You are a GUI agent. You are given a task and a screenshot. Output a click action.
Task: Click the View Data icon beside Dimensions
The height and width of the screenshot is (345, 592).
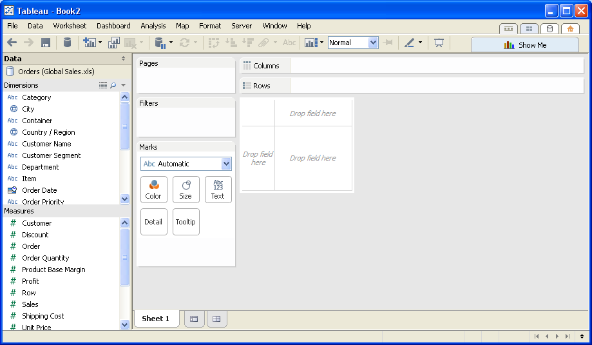click(x=103, y=85)
